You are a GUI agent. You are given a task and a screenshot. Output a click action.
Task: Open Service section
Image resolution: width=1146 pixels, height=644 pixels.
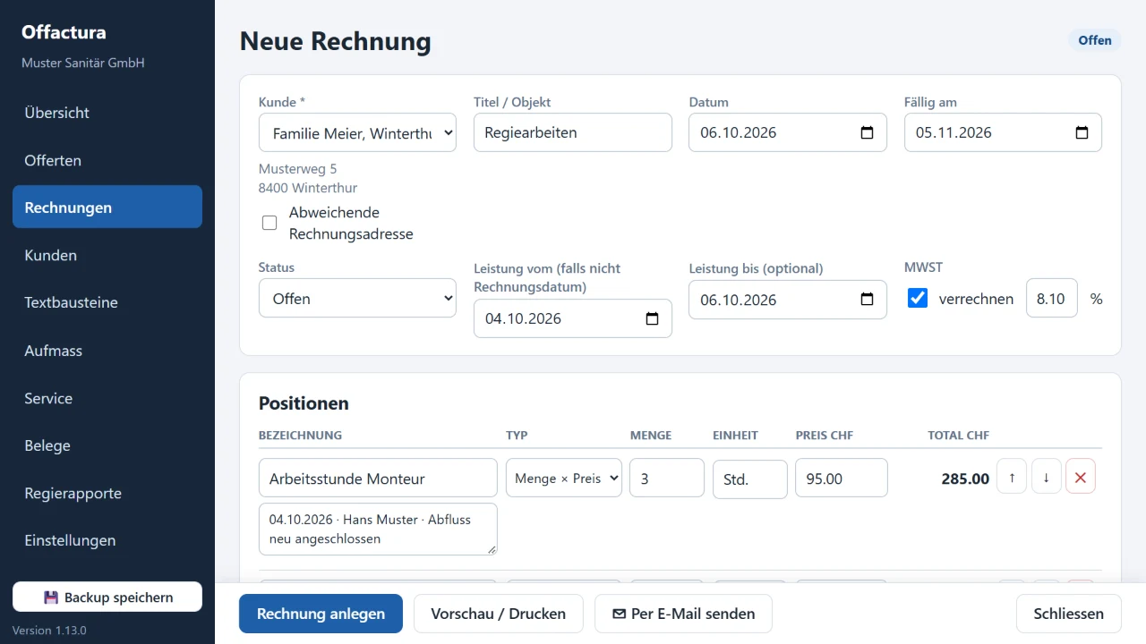pos(107,398)
